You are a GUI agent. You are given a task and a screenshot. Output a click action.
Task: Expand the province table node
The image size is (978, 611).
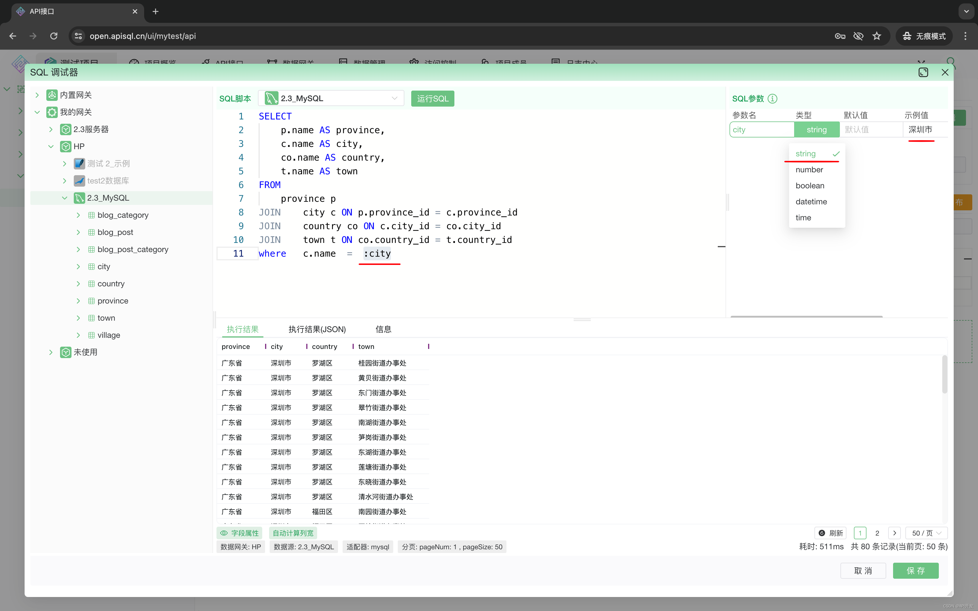point(78,301)
